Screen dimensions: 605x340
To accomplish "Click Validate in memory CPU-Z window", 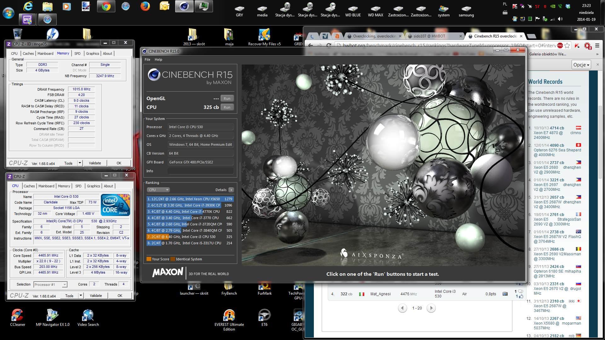I will click(x=95, y=163).
